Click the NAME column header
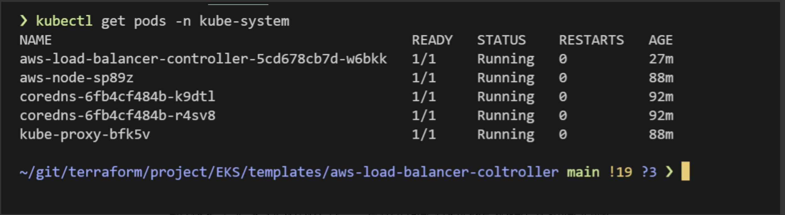This screenshot has width=785, height=215. point(36,40)
